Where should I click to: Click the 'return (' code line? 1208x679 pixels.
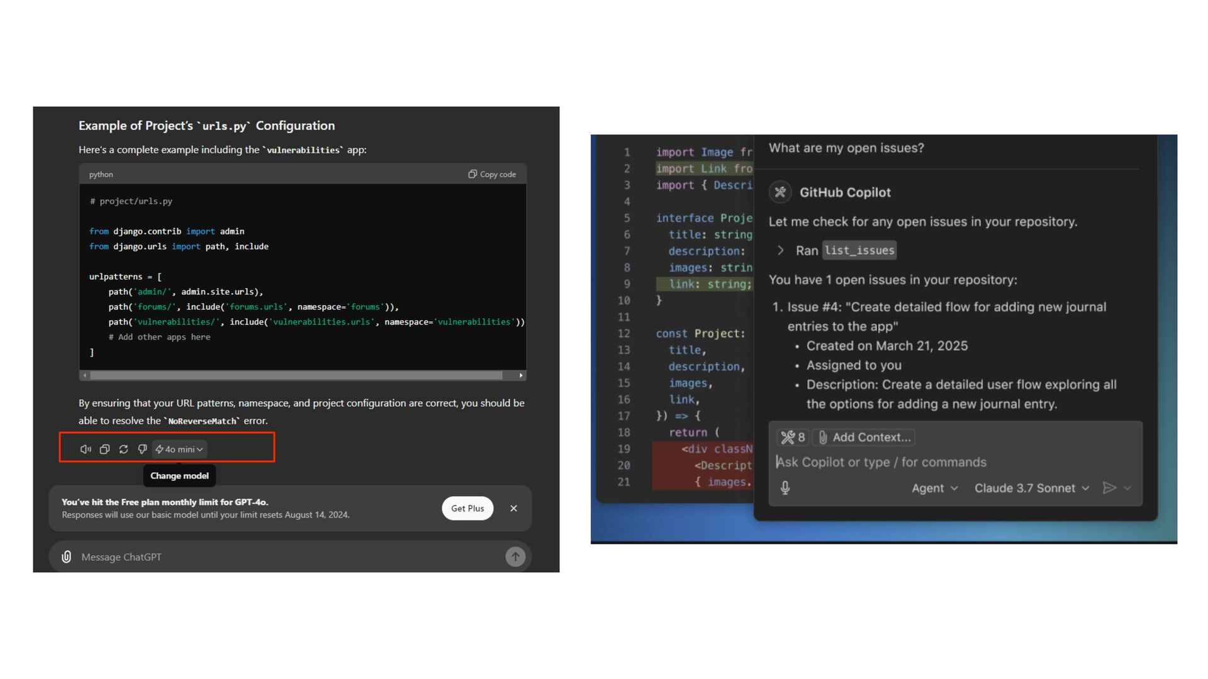click(x=694, y=433)
